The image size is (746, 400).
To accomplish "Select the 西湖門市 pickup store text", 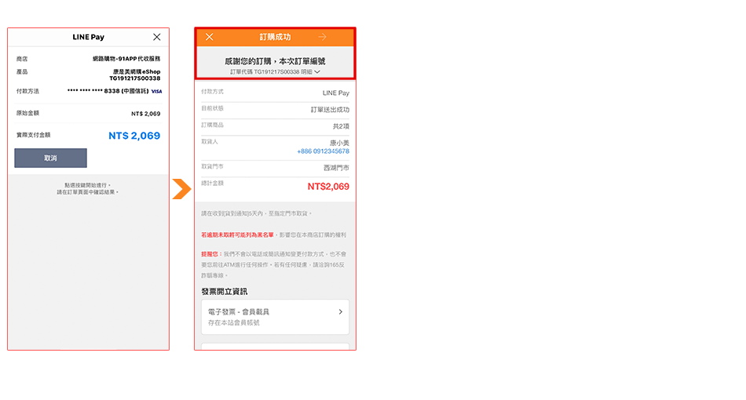I will [x=336, y=168].
